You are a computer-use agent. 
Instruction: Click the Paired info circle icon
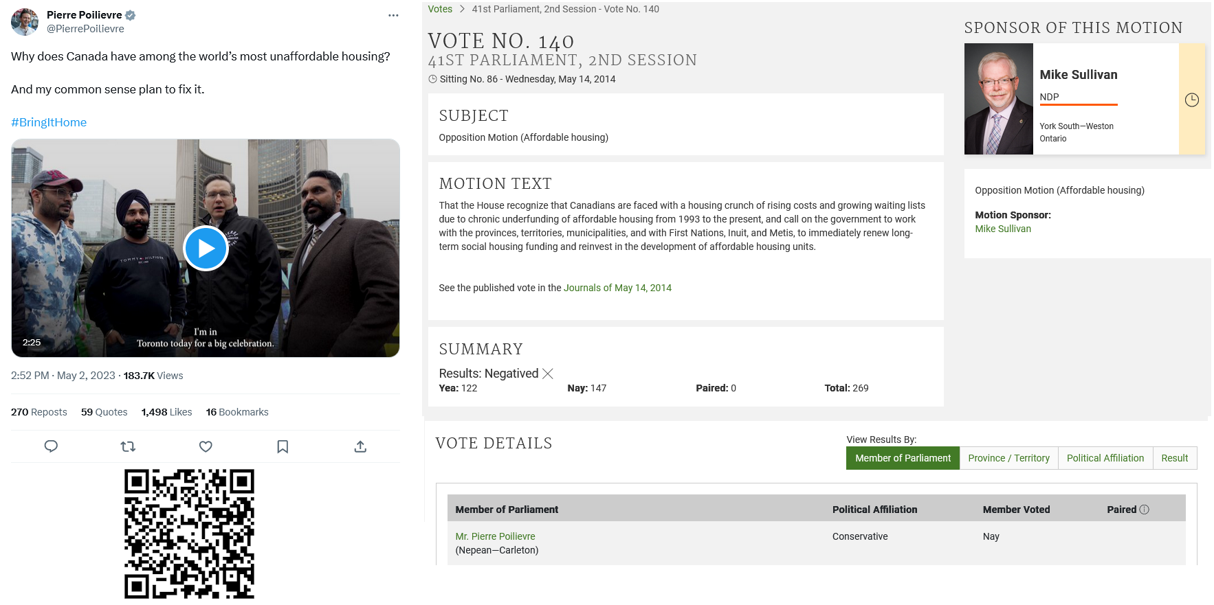(x=1145, y=510)
